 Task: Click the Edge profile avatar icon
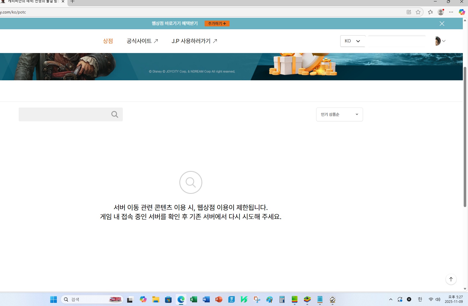[x=441, y=12]
